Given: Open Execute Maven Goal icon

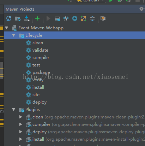Looking at the screenshot, I should (x=57, y=19).
